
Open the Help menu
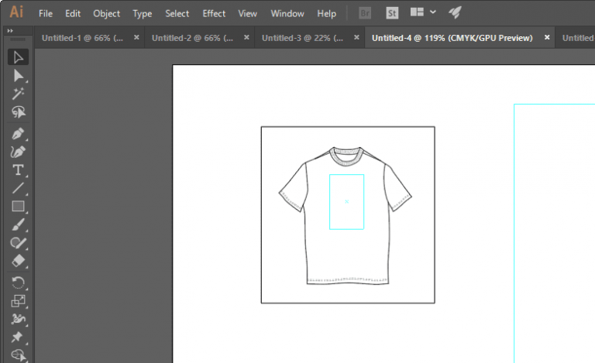(327, 14)
